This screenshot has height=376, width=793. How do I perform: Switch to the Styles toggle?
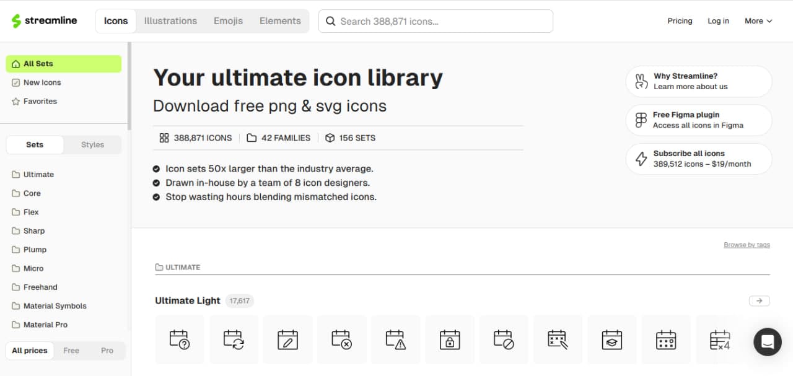(x=92, y=145)
